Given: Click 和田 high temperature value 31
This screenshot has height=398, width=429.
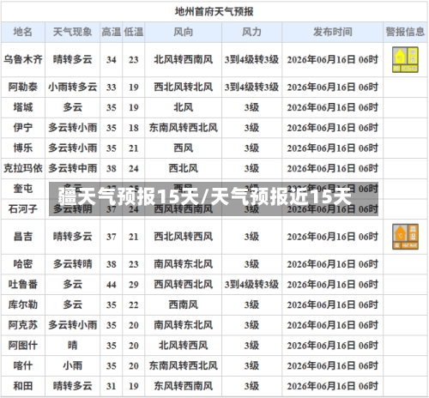Looking at the screenshot, I should click(x=112, y=386).
